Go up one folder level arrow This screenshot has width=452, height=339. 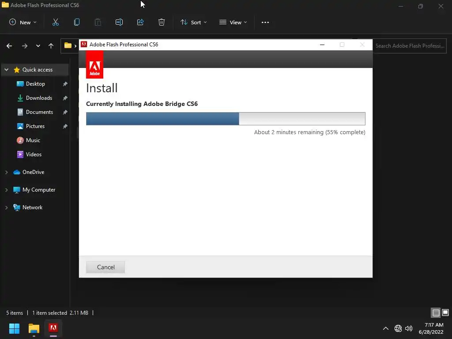[x=51, y=46]
